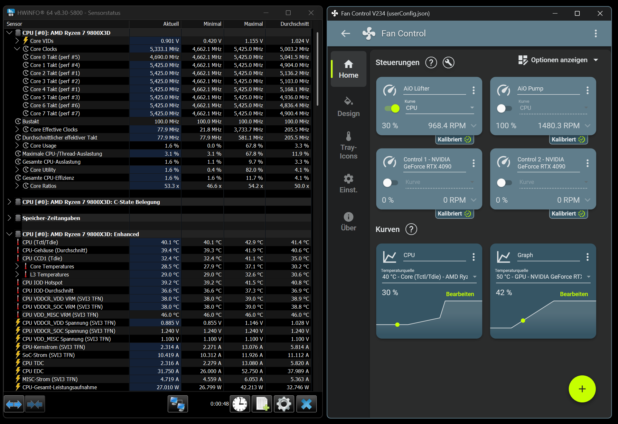Click the logging document icon in HWiNFO

click(262, 404)
